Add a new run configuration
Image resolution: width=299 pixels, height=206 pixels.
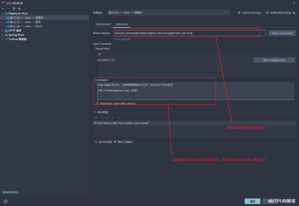point(3,8)
